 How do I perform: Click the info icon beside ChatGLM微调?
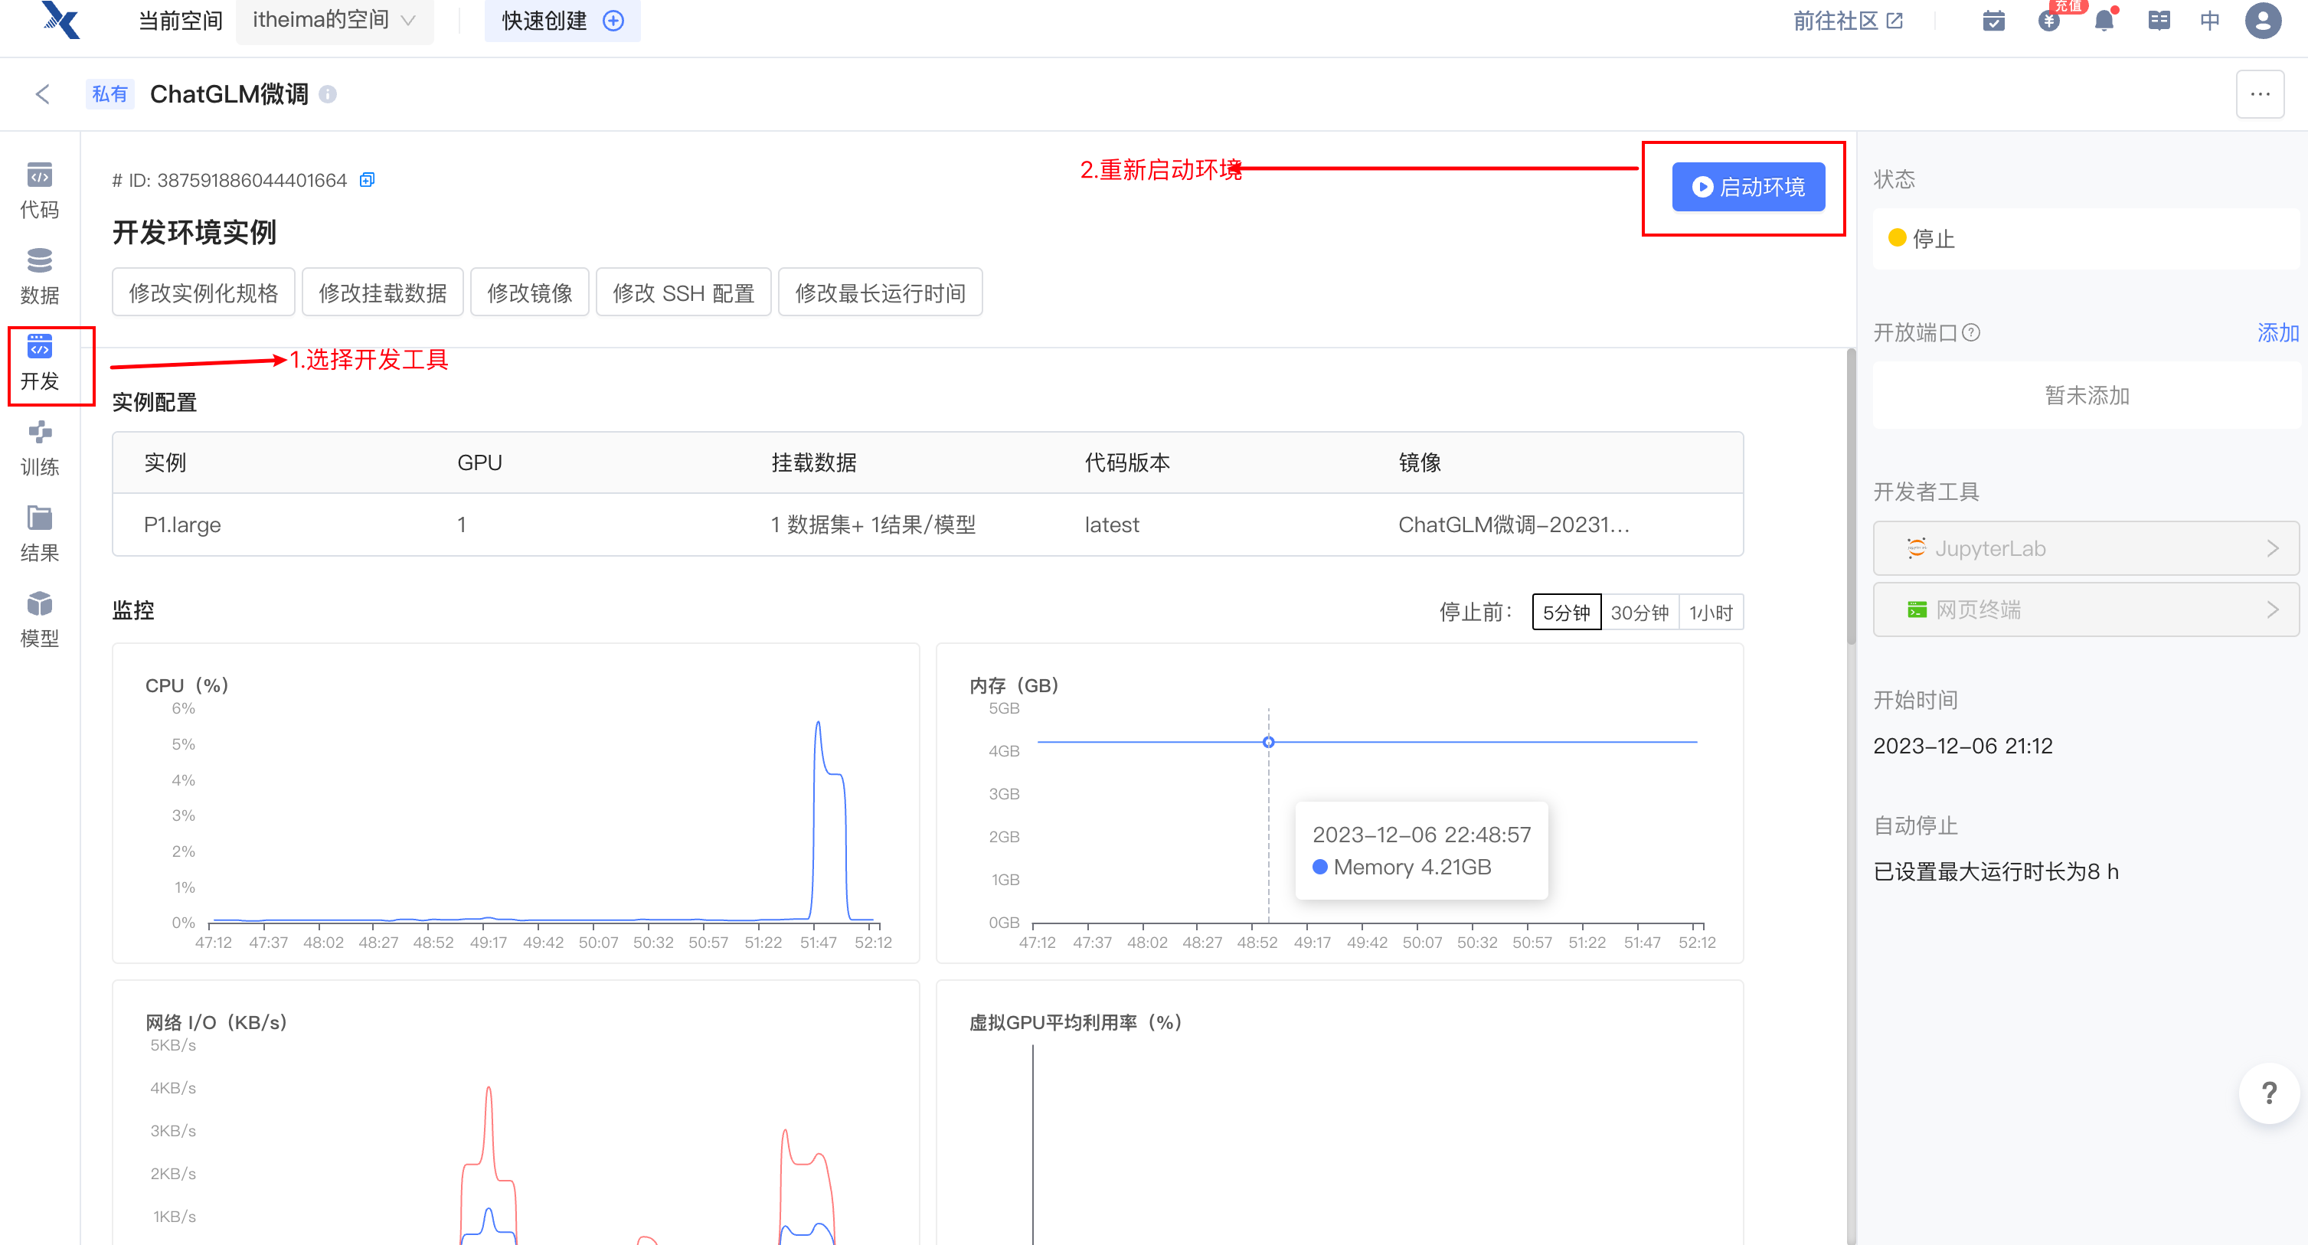(328, 94)
